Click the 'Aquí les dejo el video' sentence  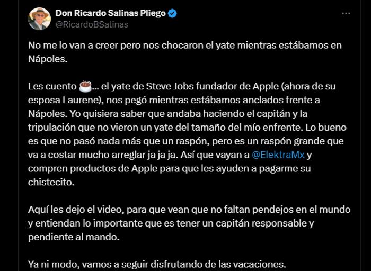(76, 210)
